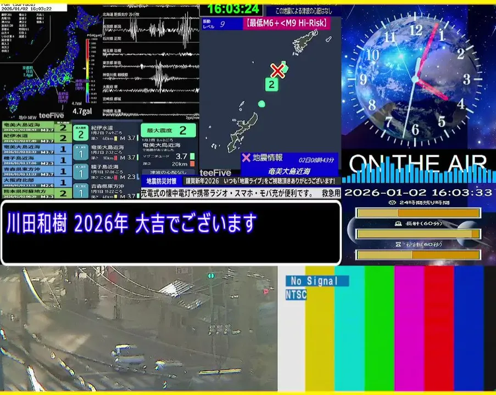Viewport: 496px width, 395px height.
Task: Click the ON THE AIR audio visualizer
Action: (x=419, y=167)
